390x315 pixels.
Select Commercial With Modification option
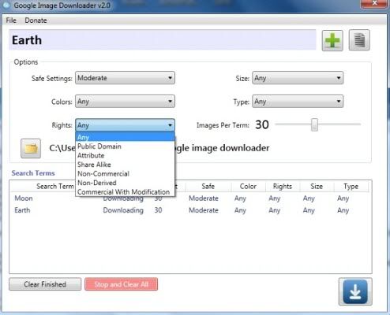pyautogui.click(x=125, y=192)
